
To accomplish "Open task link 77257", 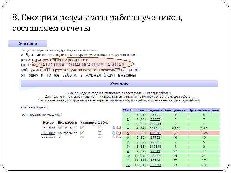I will point(155,119).
